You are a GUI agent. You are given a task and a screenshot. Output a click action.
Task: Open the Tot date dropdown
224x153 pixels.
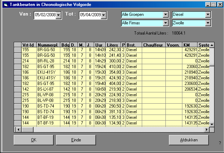tap(104, 15)
